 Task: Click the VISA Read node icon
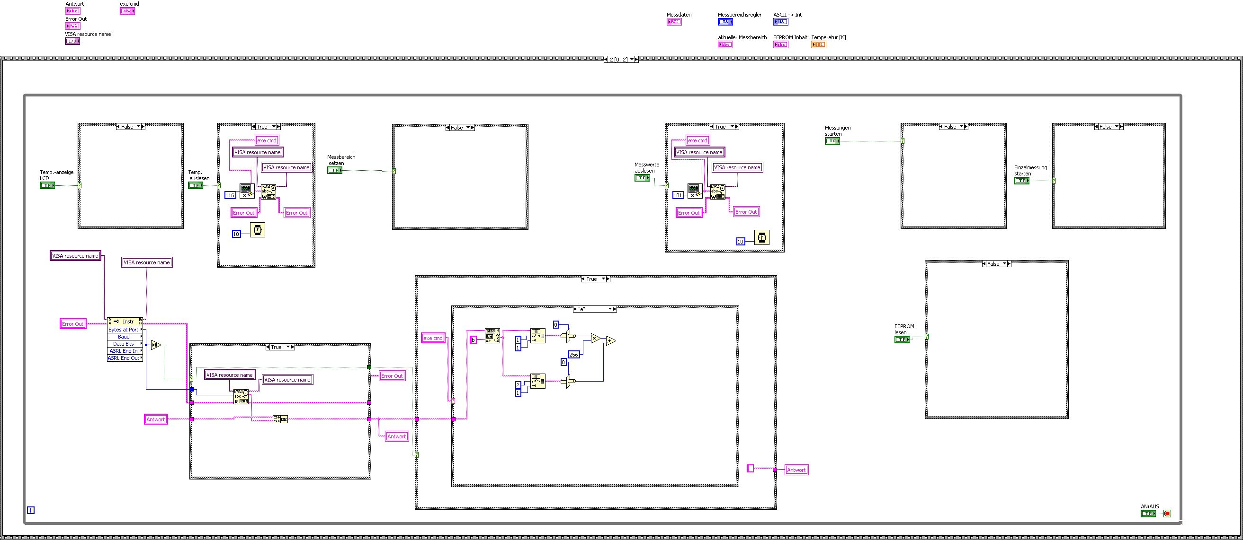tap(241, 396)
